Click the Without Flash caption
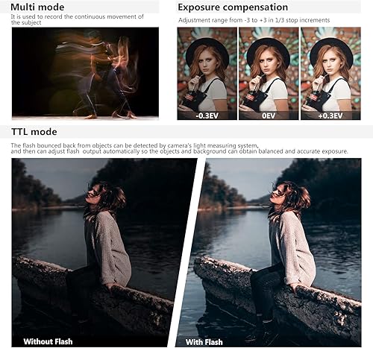373x348 pixels. click(x=48, y=341)
